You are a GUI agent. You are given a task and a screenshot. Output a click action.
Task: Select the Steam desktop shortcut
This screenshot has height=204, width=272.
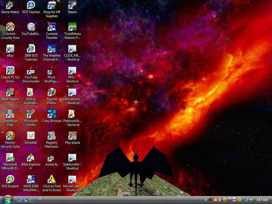point(72,7)
